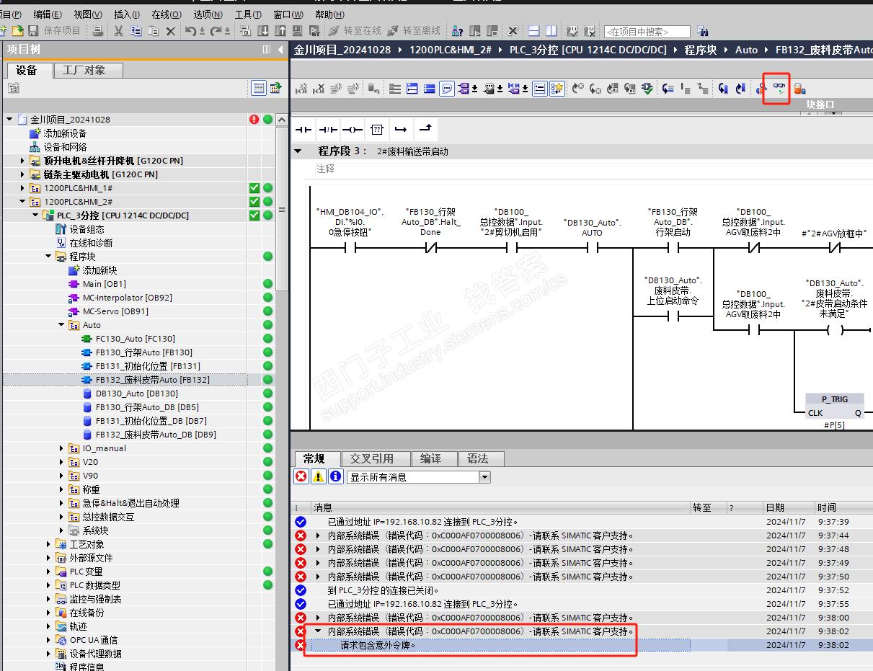The height and width of the screenshot is (671, 873).
Task: Click 添加新设备 in project tree
Action: coord(65,133)
